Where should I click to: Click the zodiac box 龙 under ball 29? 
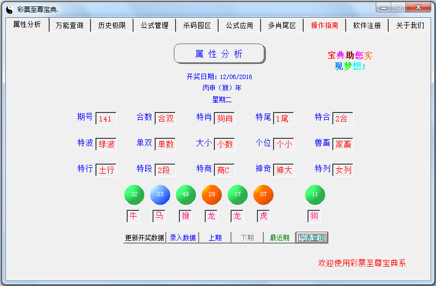[211, 216]
